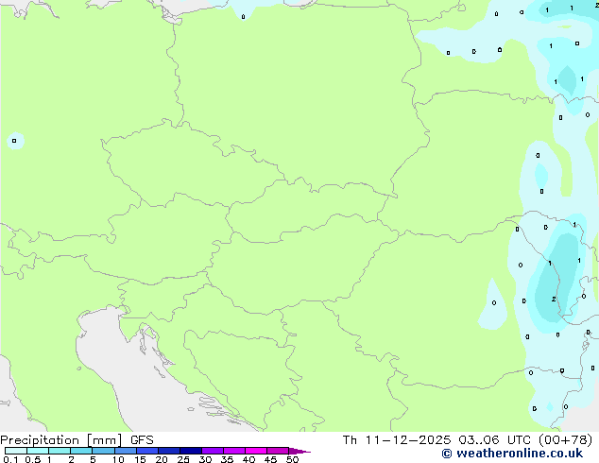Select the 0.5–1 mm legend color swatch

(x=38, y=451)
